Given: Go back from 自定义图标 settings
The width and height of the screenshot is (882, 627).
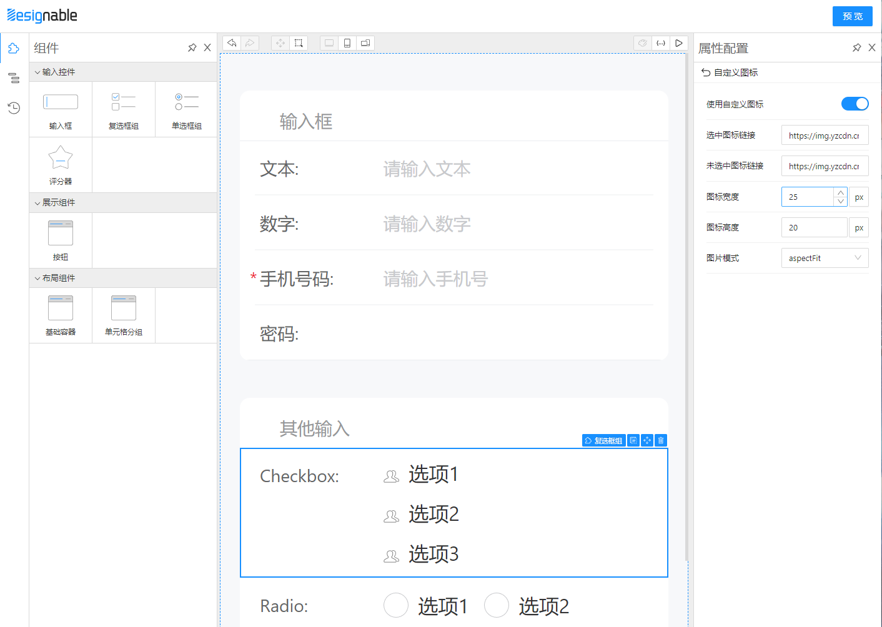Looking at the screenshot, I should click(705, 72).
